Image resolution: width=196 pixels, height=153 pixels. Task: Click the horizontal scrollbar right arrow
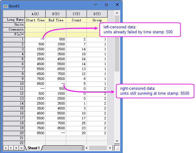click(x=110, y=148)
